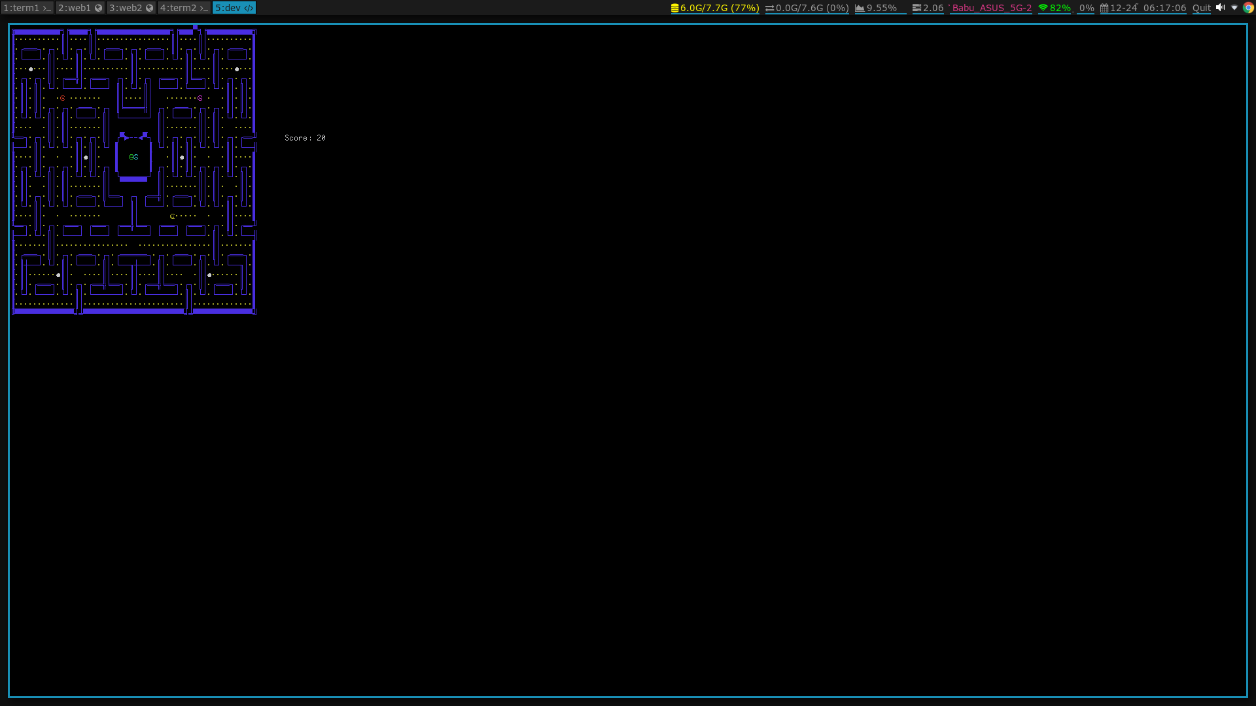Click the Quit link in the status bar
This screenshot has width=1256, height=706.
1201,8
